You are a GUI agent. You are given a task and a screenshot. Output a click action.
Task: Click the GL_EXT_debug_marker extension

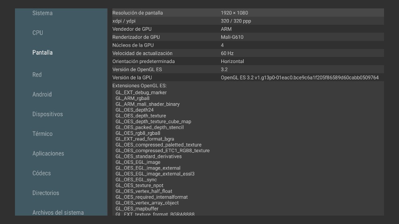[x=141, y=92]
